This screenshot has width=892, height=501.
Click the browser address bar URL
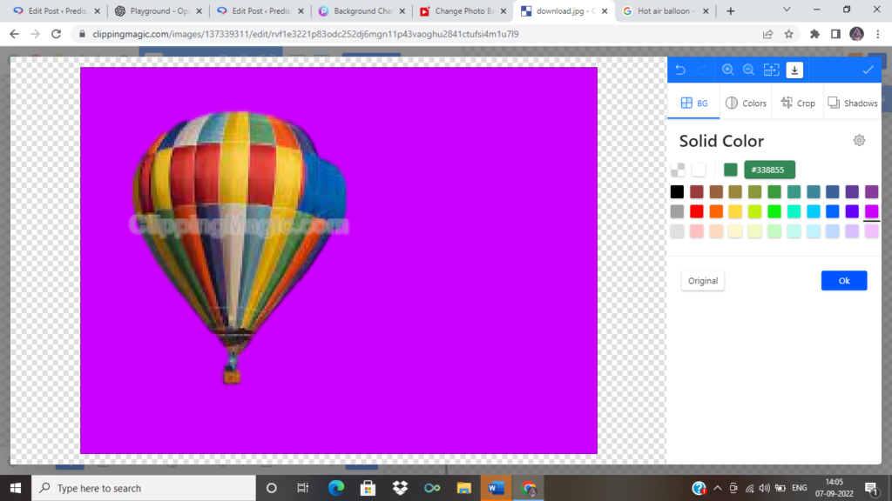pos(306,34)
